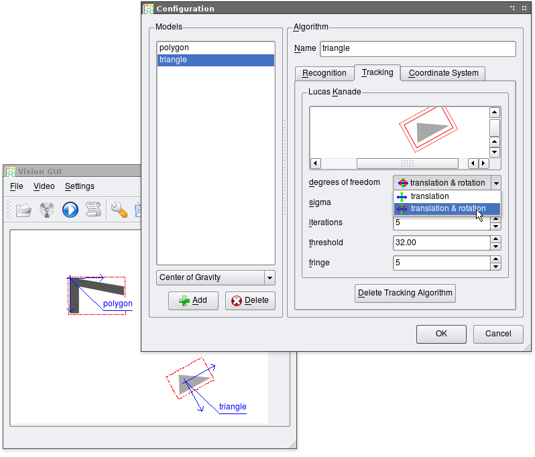
Task: Click the blue play button in Vision GUI toolbar
Action: point(70,210)
